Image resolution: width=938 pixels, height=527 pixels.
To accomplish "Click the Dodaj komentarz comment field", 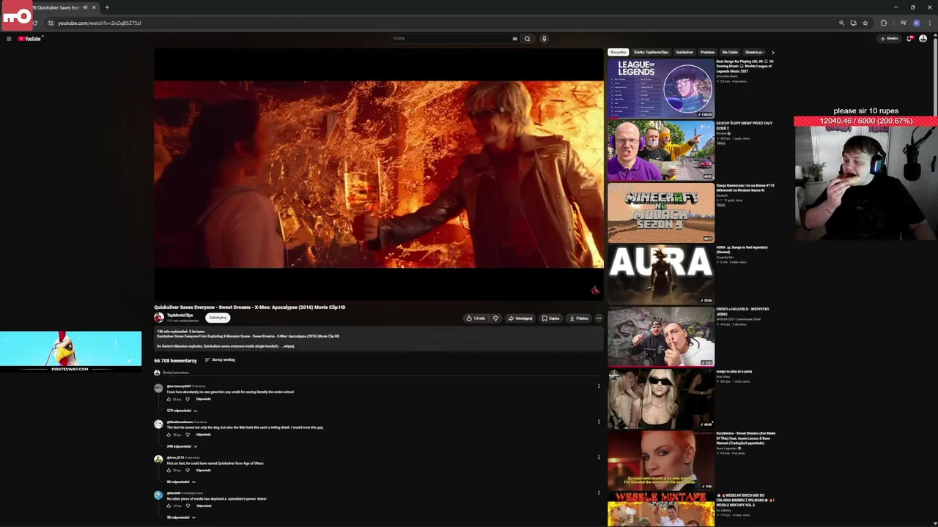I will [x=381, y=373].
